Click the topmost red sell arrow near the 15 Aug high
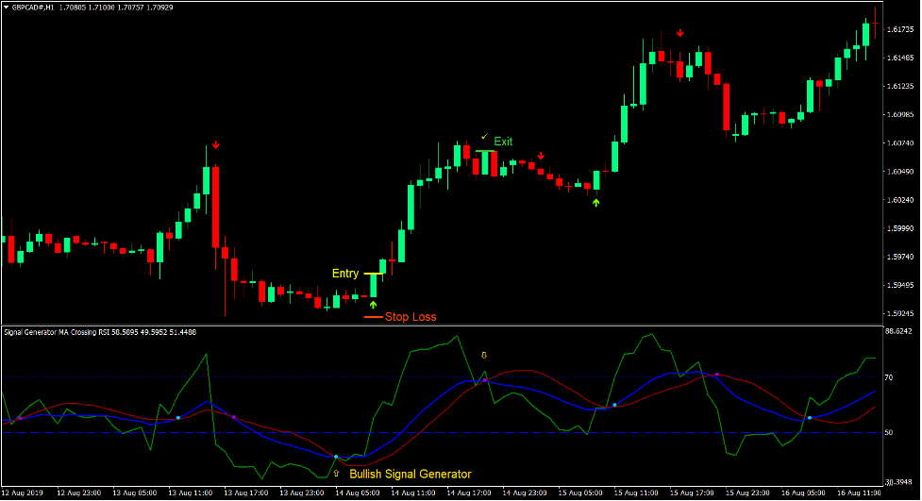This screenshot has width=922, height=501. pyautogui.click(x=680, y=34)
